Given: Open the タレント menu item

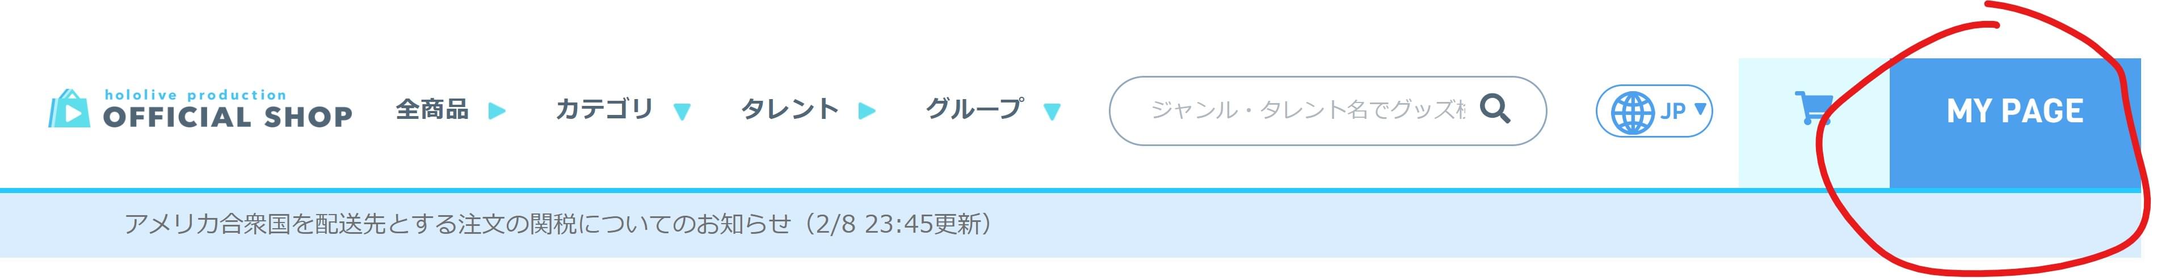Looking at the screenshot, I should pyautogui.click(x=789, y=109).
